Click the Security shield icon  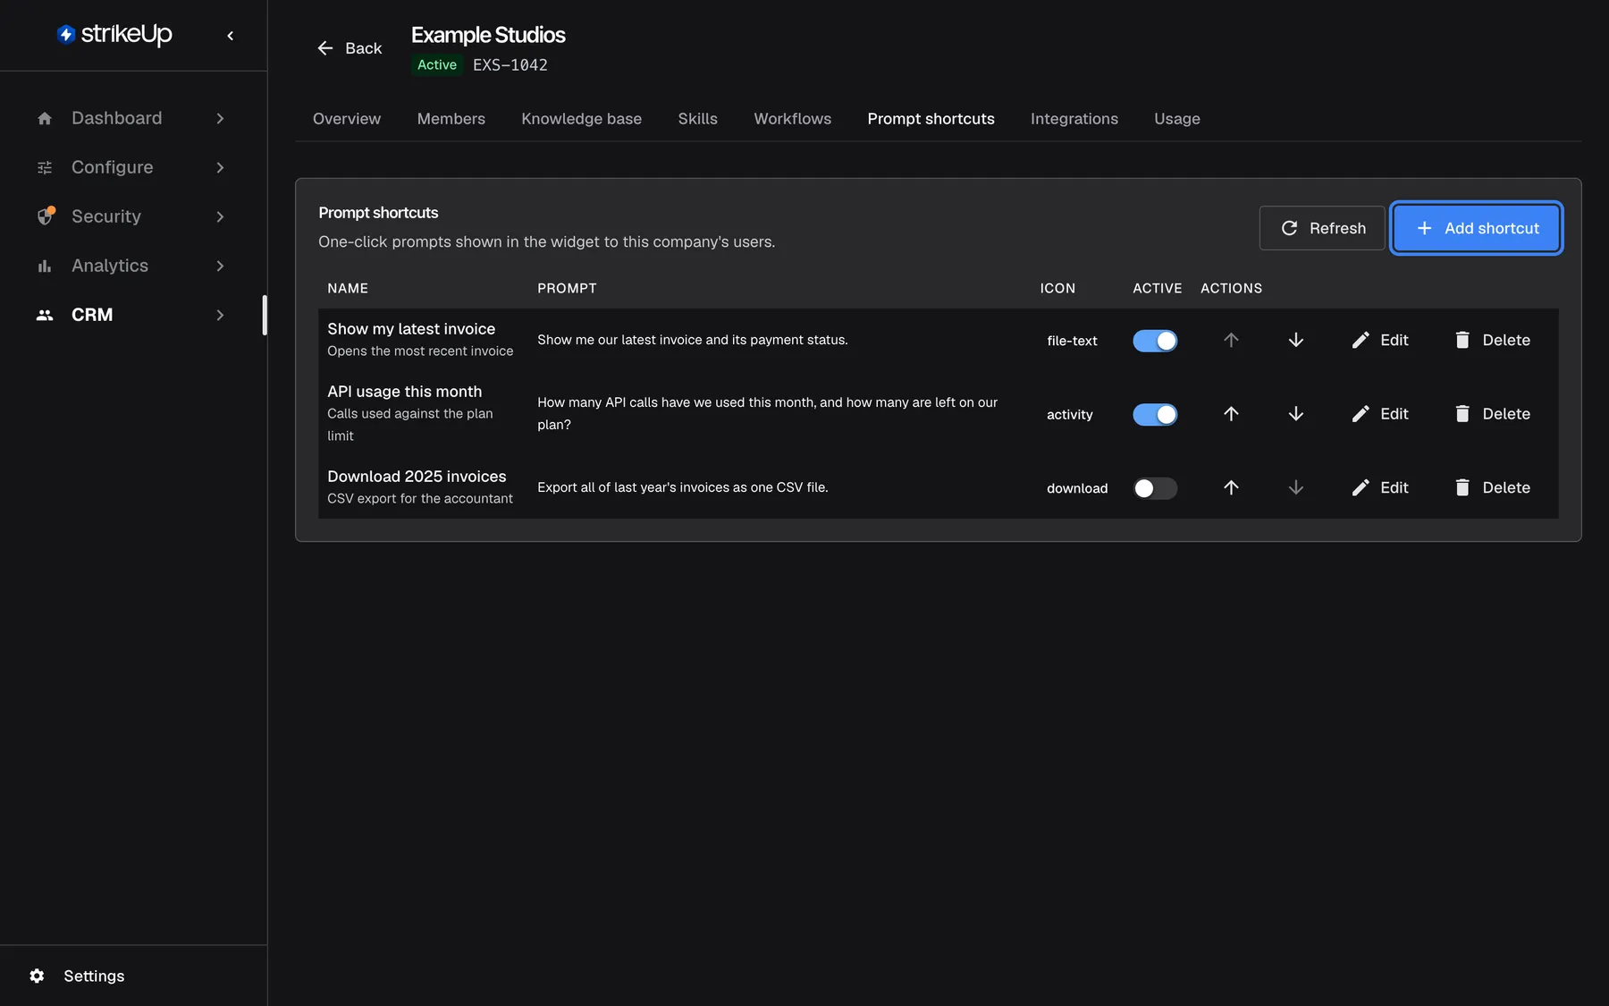click(45, 216)
